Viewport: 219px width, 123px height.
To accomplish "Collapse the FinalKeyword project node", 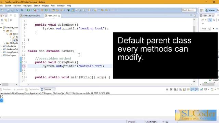I will coord(1,28).
